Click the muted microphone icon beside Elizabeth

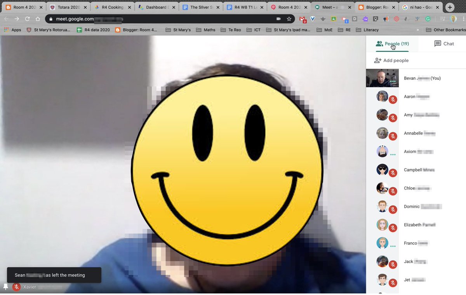[393, 228]
